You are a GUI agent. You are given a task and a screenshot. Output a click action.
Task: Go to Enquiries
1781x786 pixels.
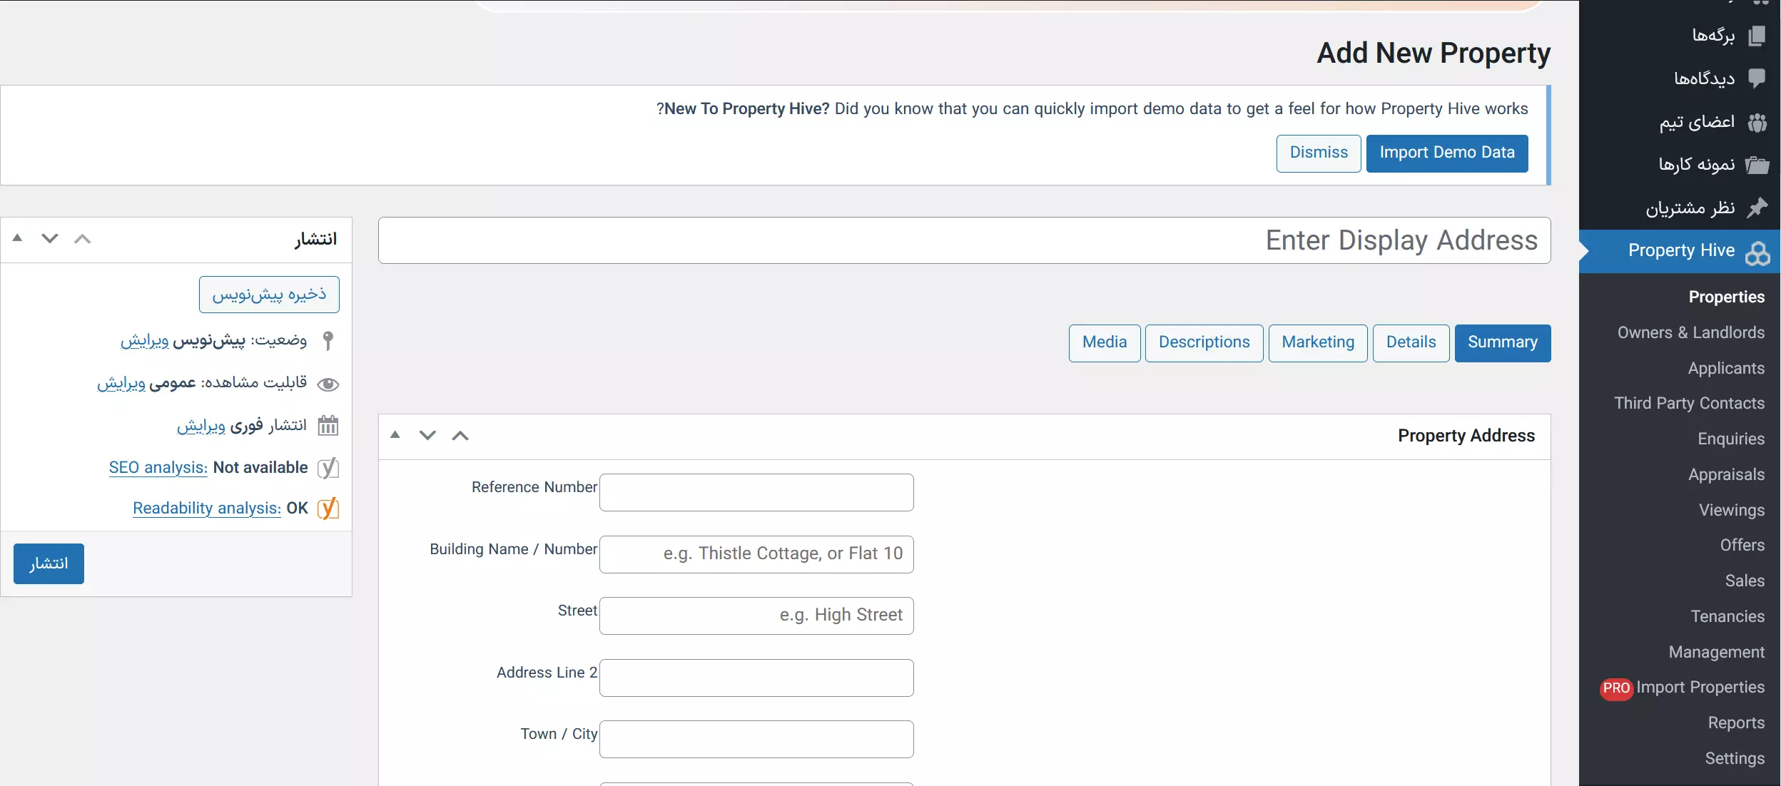click(1732, 439)
